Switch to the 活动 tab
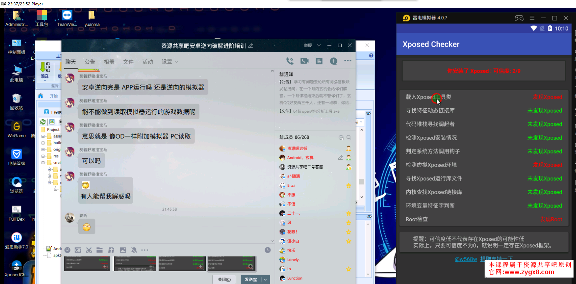576x284 pixels. [148, 62]
